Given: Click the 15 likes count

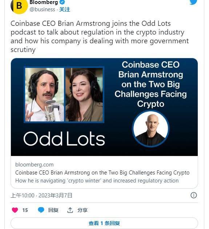Looking at the screenshot, I should pyautogui.click(x=25, y=210).
